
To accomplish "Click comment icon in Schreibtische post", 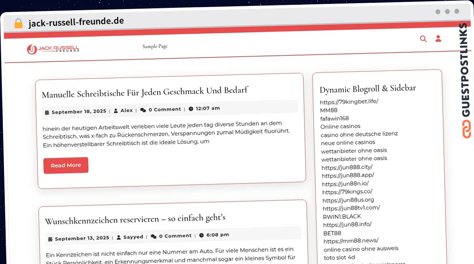I will (143, 110).
